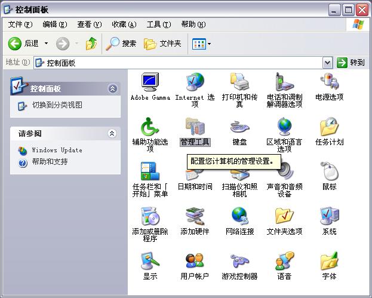Collapse the 请参阅 sidebar section
This screenshot has height=298, width=372.
click(x=111, y=134)
